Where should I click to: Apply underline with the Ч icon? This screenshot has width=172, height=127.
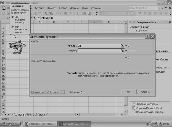point(150,13)
